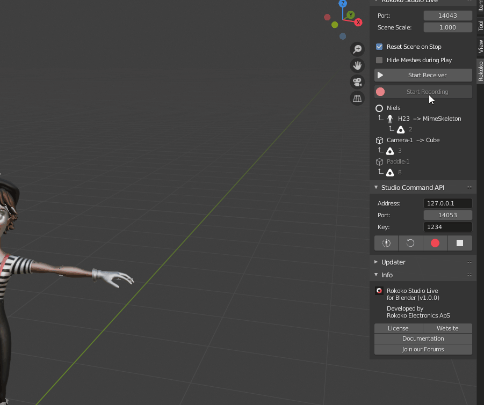484x405 pixels.
Task: Click the H23 body suit figure icon
Action: pos(390,119)
